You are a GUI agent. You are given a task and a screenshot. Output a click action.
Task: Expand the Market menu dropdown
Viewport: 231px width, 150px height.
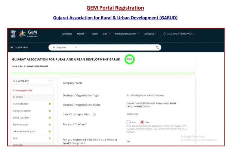click(x=82, y=34)
